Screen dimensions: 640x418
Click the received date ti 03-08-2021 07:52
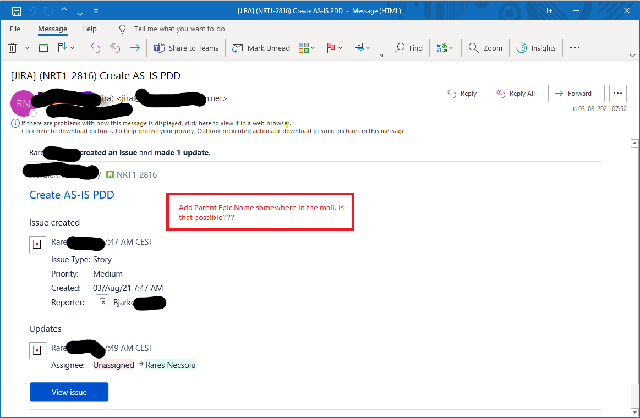point(599,109)
